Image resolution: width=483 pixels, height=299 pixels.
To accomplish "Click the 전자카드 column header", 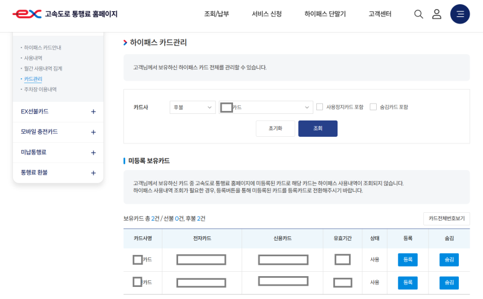I will 202,238.
